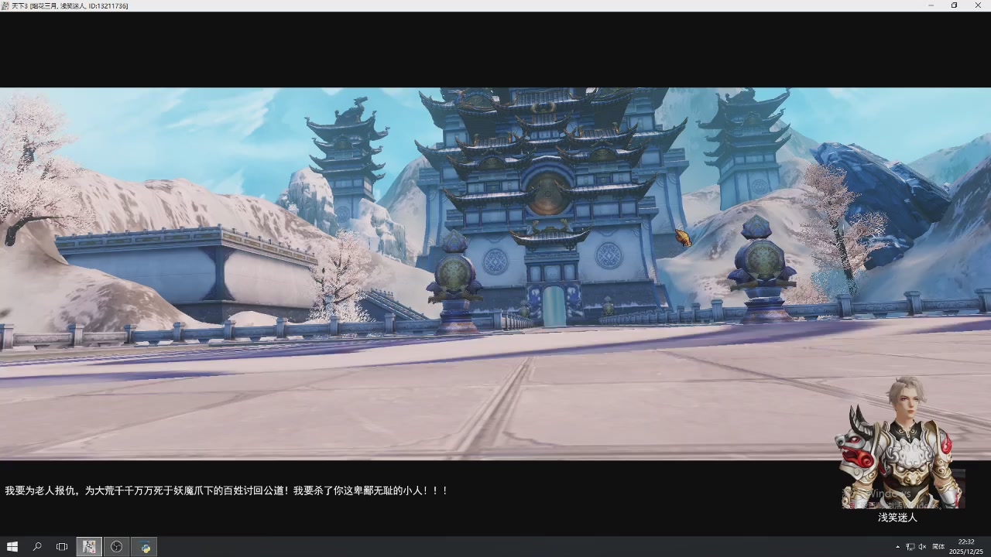Open the Windows Start menu

point(12,547)
